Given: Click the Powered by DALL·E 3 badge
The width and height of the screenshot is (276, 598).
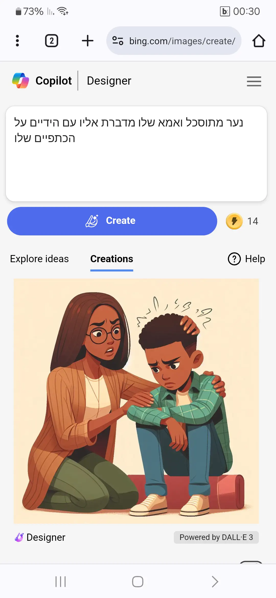Looking at the screenshot, I should tap(216, 537).
